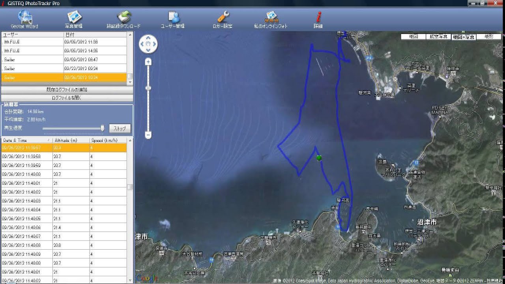Open the 旅記録ダウンロード trip download tool
Viewport: 505px width, 284px height.
(x=123, y=19)
